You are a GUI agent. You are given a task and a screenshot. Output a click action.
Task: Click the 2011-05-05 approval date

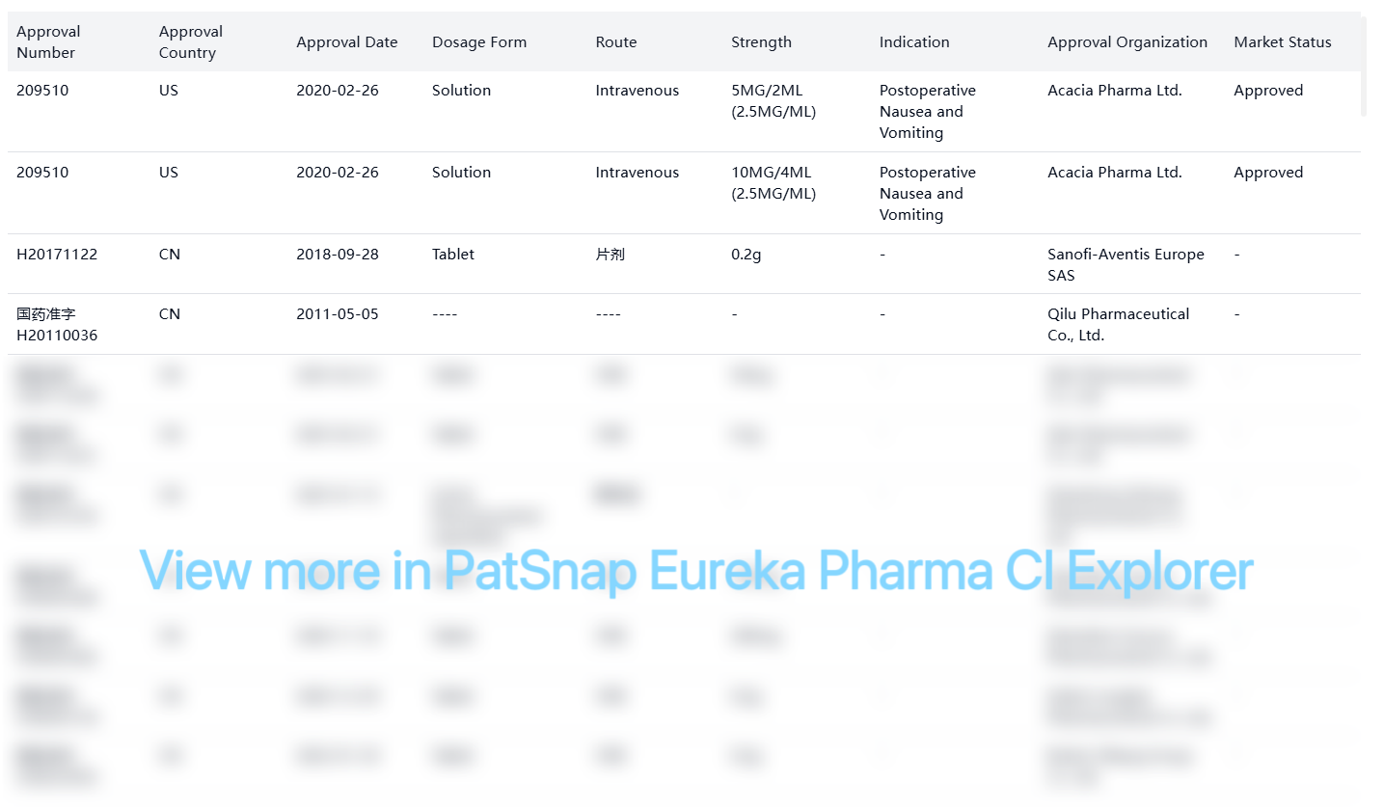pos(338,314)
